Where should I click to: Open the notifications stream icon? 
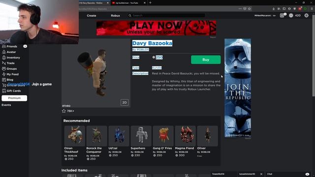pyautogui.click(x=282, y=15)
